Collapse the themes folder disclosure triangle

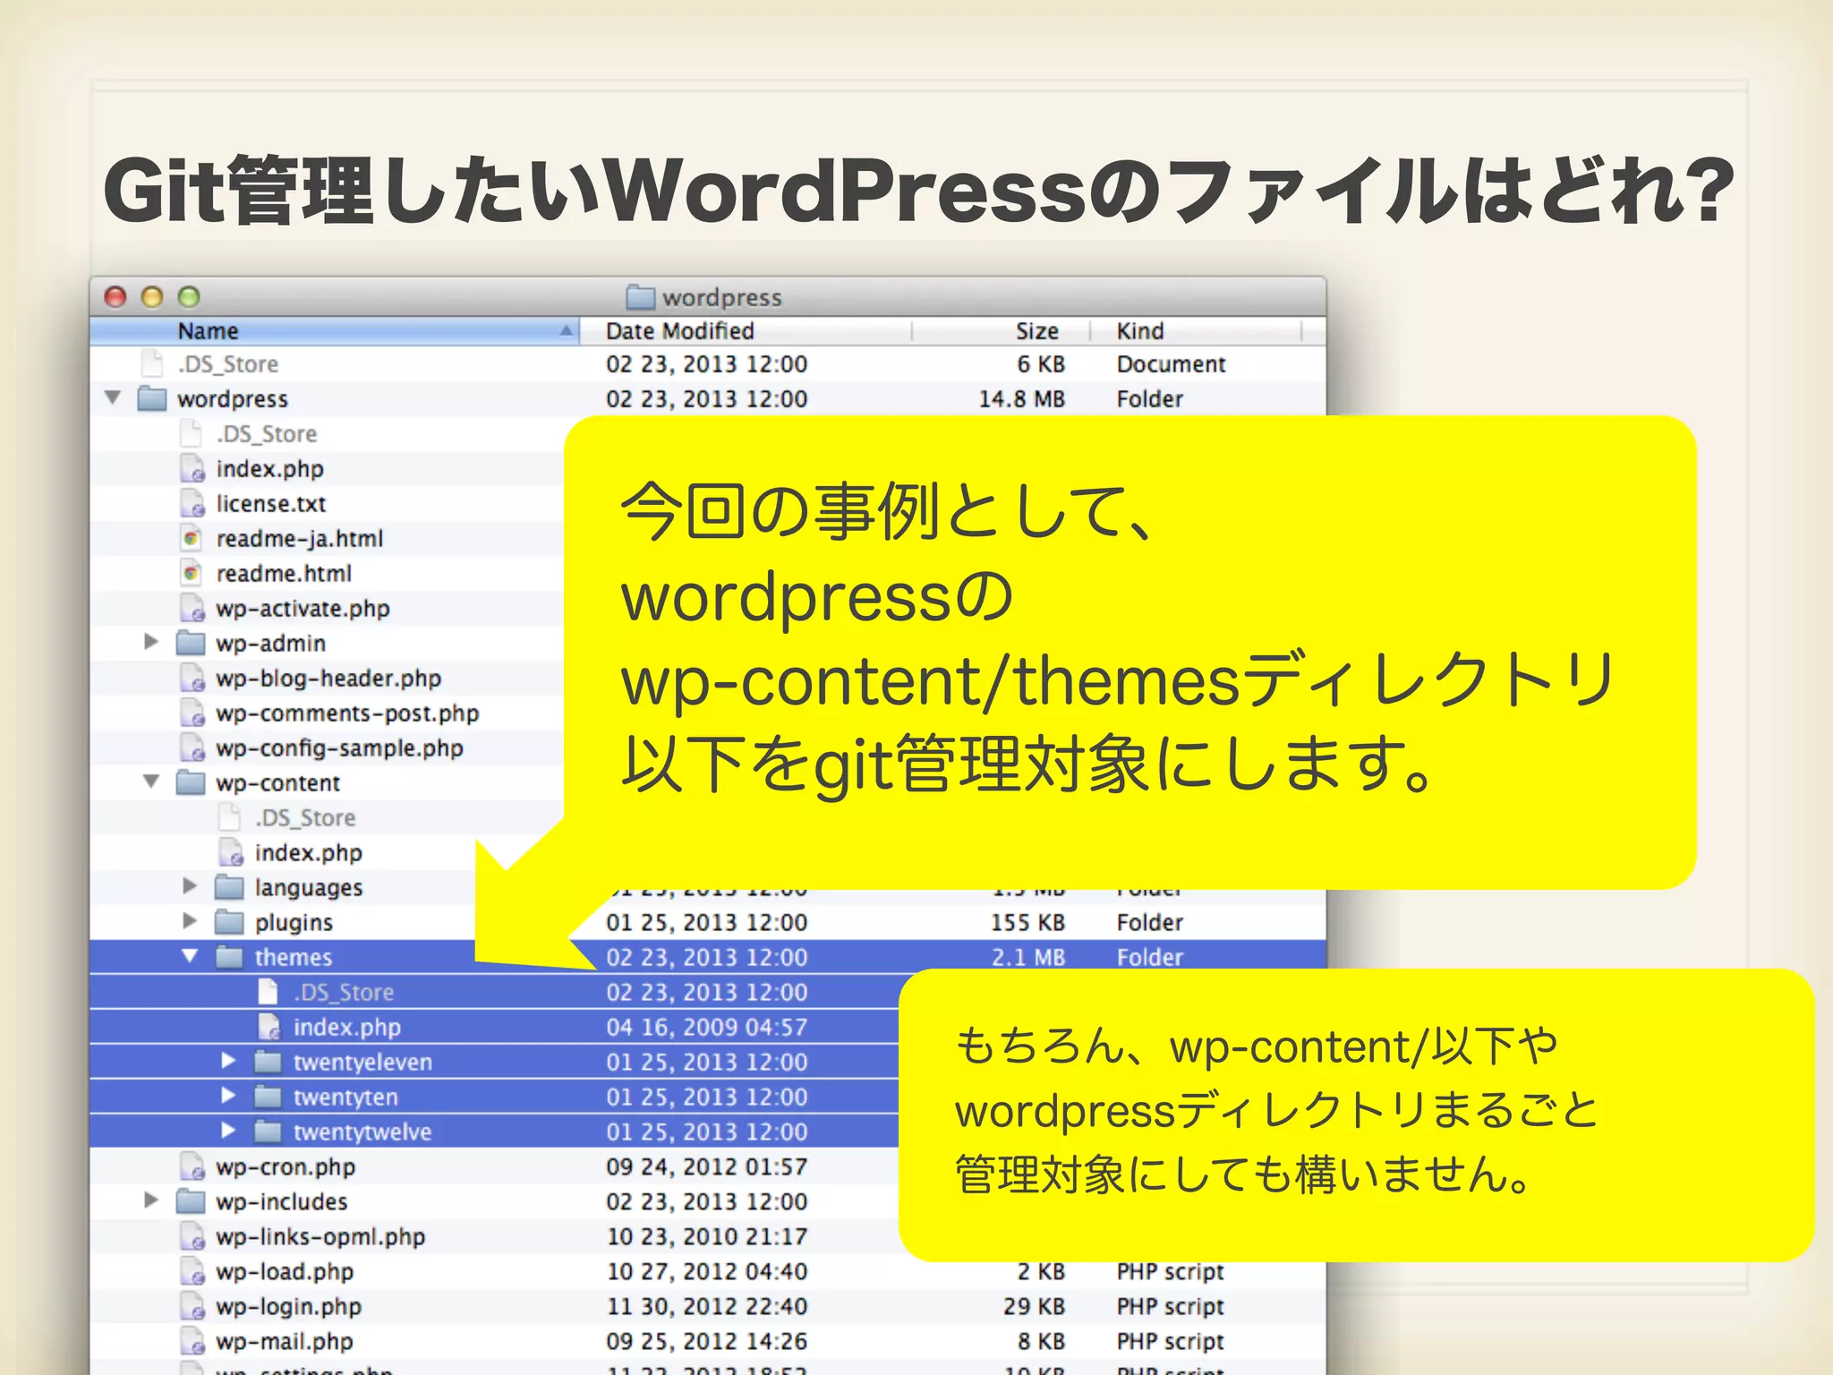pyautogui.click(x=190, y=956)
